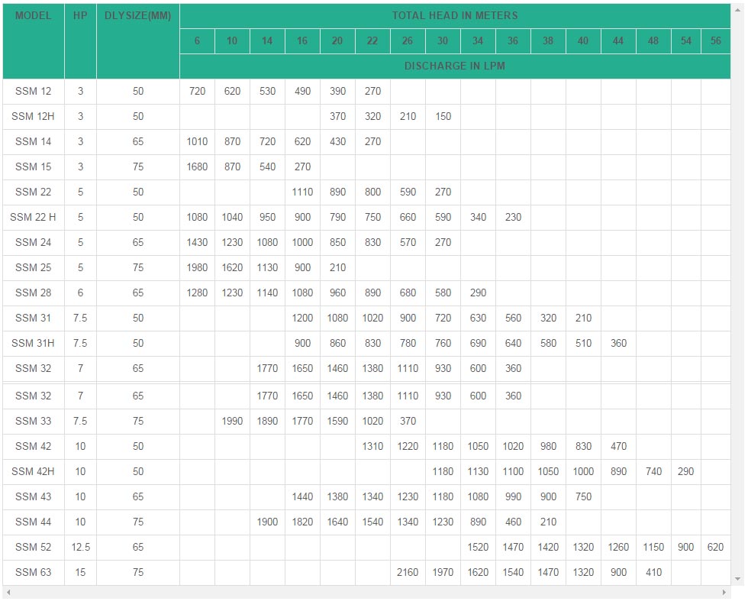The width and height of the screenshot is (748, 611).
Task: Click the DLYSIZE(MM) column header
Action: [138, 15]
